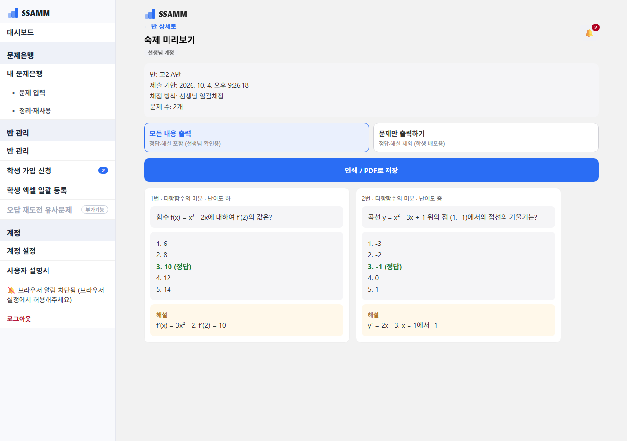Click the question 1 解설 box 해설
Viewport: 627px width, 441px height.
click(x=247, y=320)
